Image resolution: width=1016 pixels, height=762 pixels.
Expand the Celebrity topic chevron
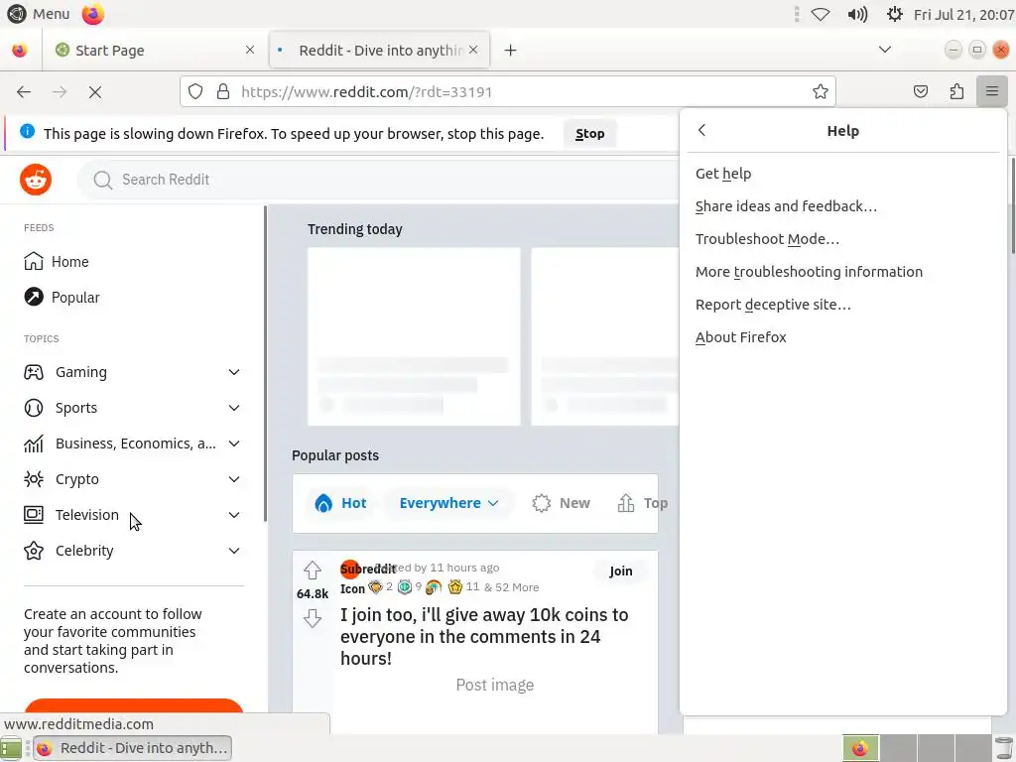click(234, 550)
